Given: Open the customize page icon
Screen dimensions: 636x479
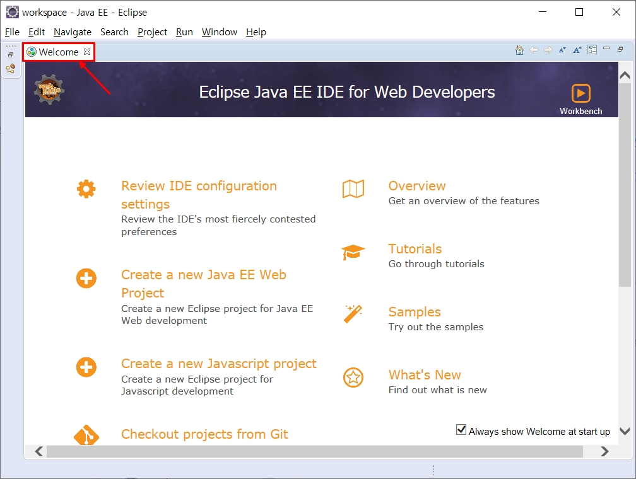Looking at the screenshot, I should click(x=592, y=50).
